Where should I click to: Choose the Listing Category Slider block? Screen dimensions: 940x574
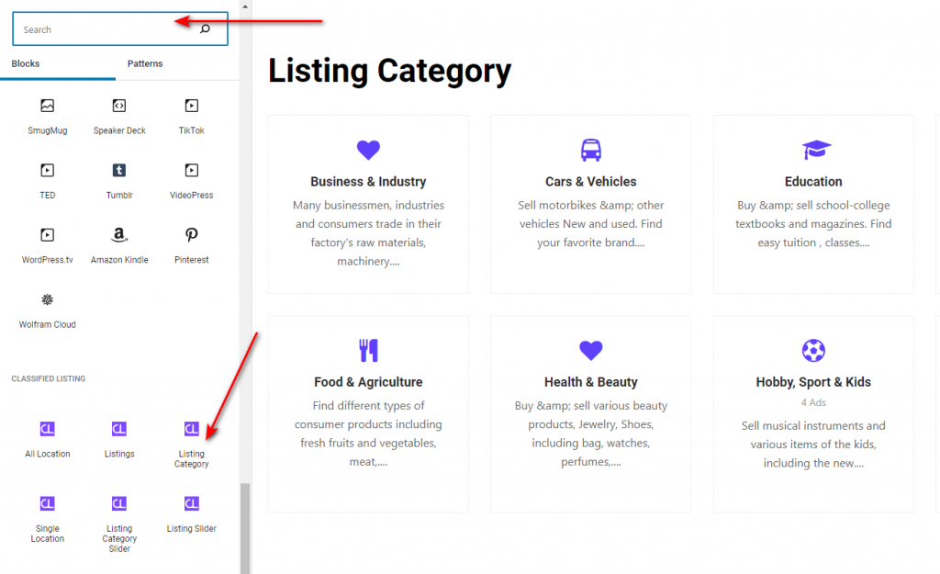(119, 524)
